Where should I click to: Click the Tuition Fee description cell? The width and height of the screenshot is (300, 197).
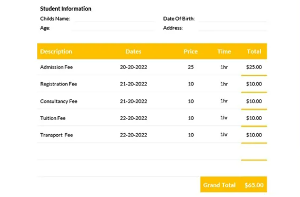(53, 118)
